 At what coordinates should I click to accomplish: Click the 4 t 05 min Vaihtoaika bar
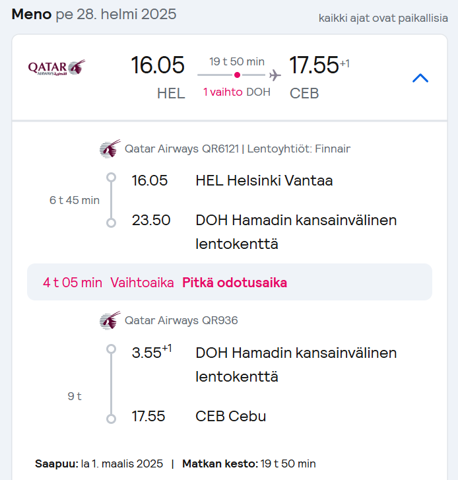(230, 282)
